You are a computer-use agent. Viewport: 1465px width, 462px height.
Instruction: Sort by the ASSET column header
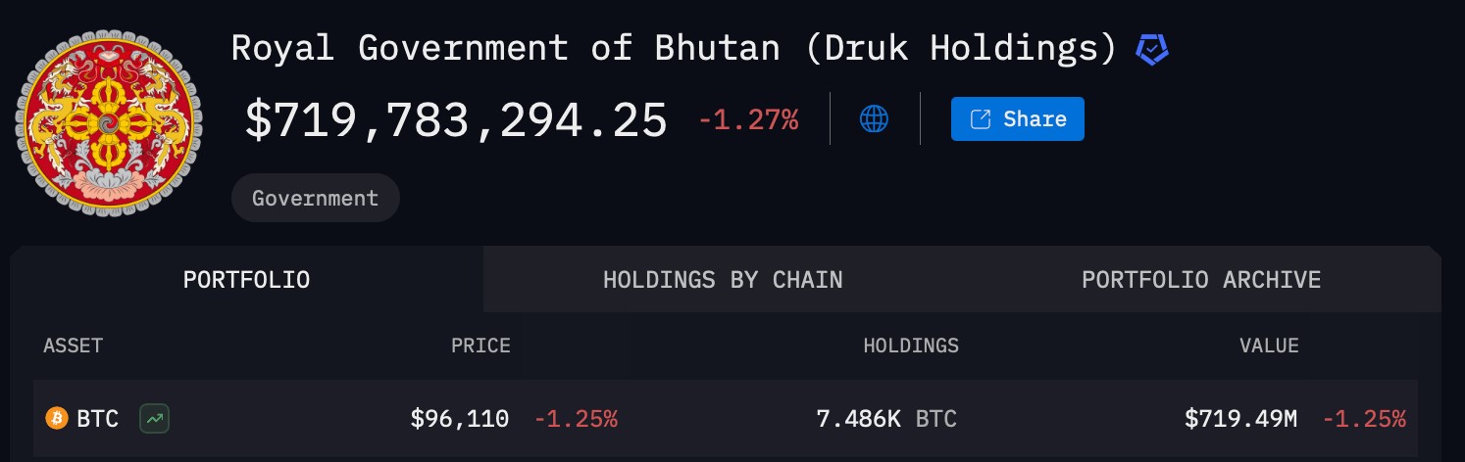click(x=73, y=346)
